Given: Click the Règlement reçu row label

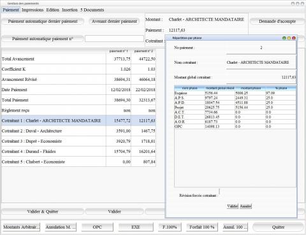Looking at the screenshot, I should pyautogui.click(x=15, y=110).
